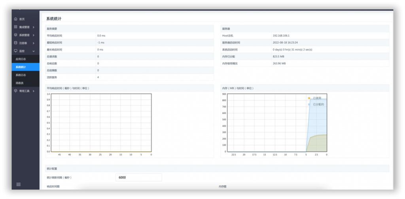Click the 统计刷新间隔 input field

point(138,178)
